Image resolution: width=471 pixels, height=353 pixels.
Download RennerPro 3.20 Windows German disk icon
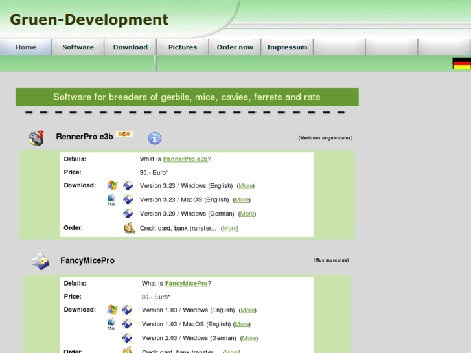point(128,214)
